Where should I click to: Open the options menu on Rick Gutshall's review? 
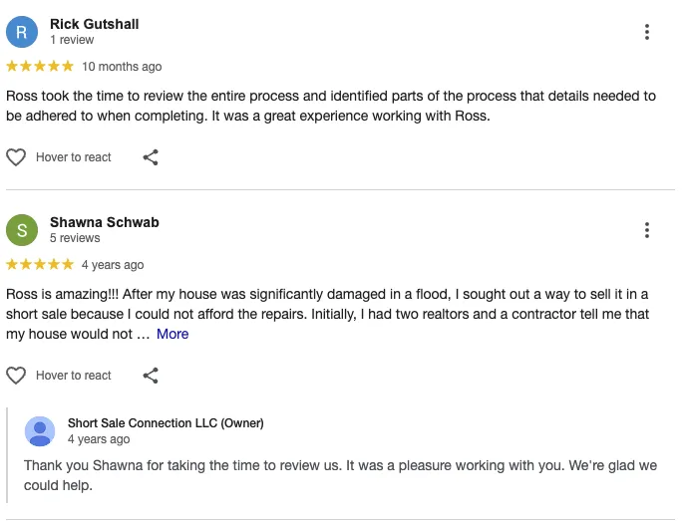pos(647,32)
